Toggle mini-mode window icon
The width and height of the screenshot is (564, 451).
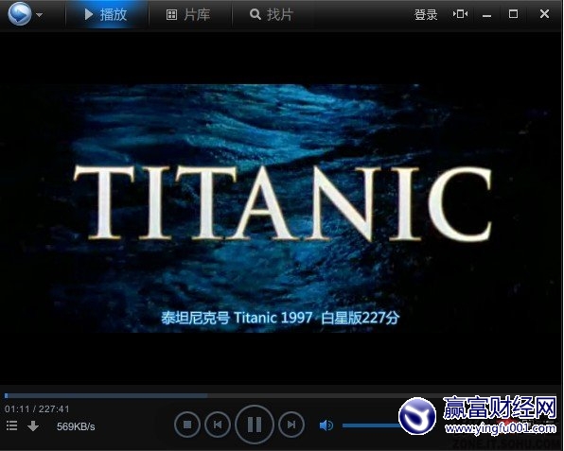click(x=460, y=14)
